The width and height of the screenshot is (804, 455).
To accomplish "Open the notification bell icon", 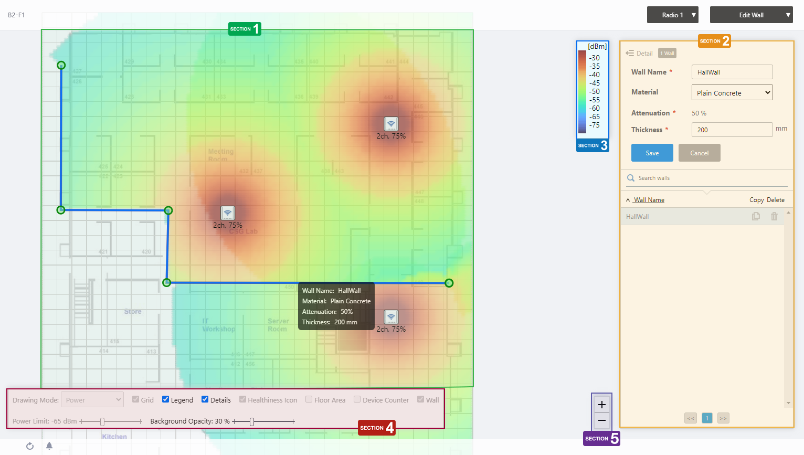I will click(x=49, y=446).
